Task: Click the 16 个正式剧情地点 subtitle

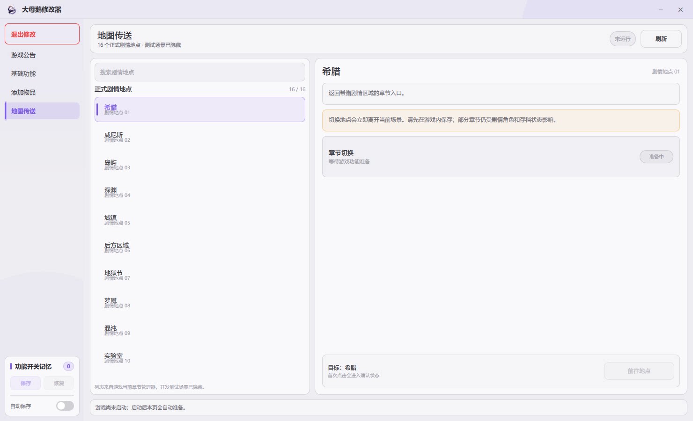Action: pyautogui.click(x=139, y=45)
